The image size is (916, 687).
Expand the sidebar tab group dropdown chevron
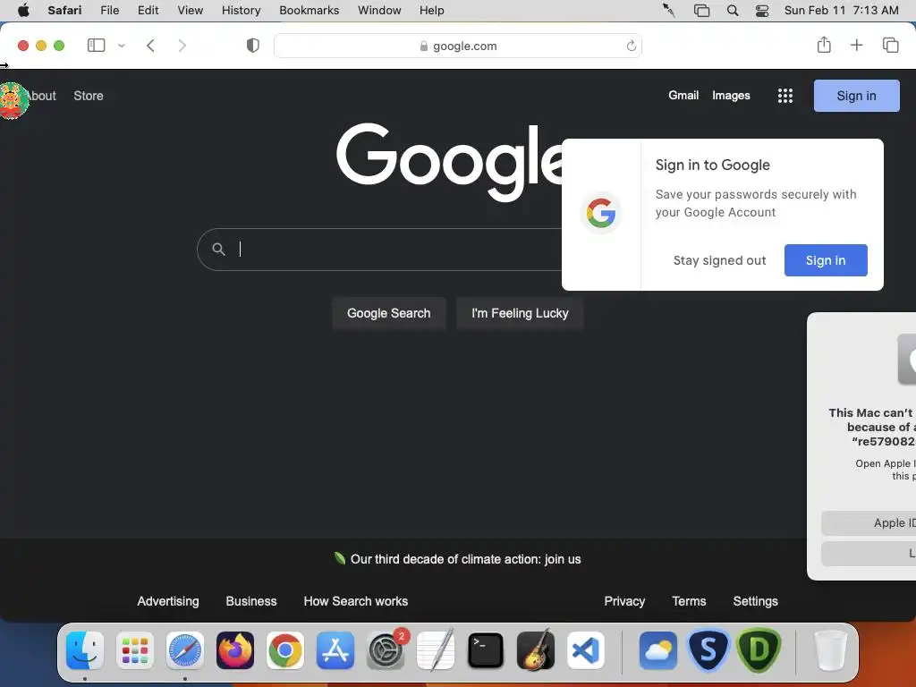pos(122,46)
